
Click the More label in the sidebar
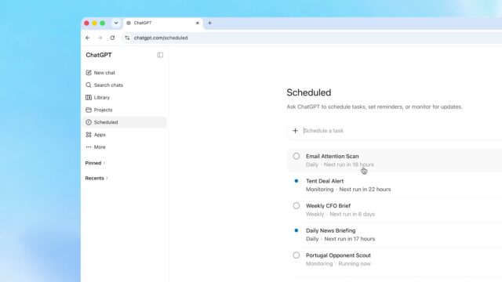click(x=100, y=147)
